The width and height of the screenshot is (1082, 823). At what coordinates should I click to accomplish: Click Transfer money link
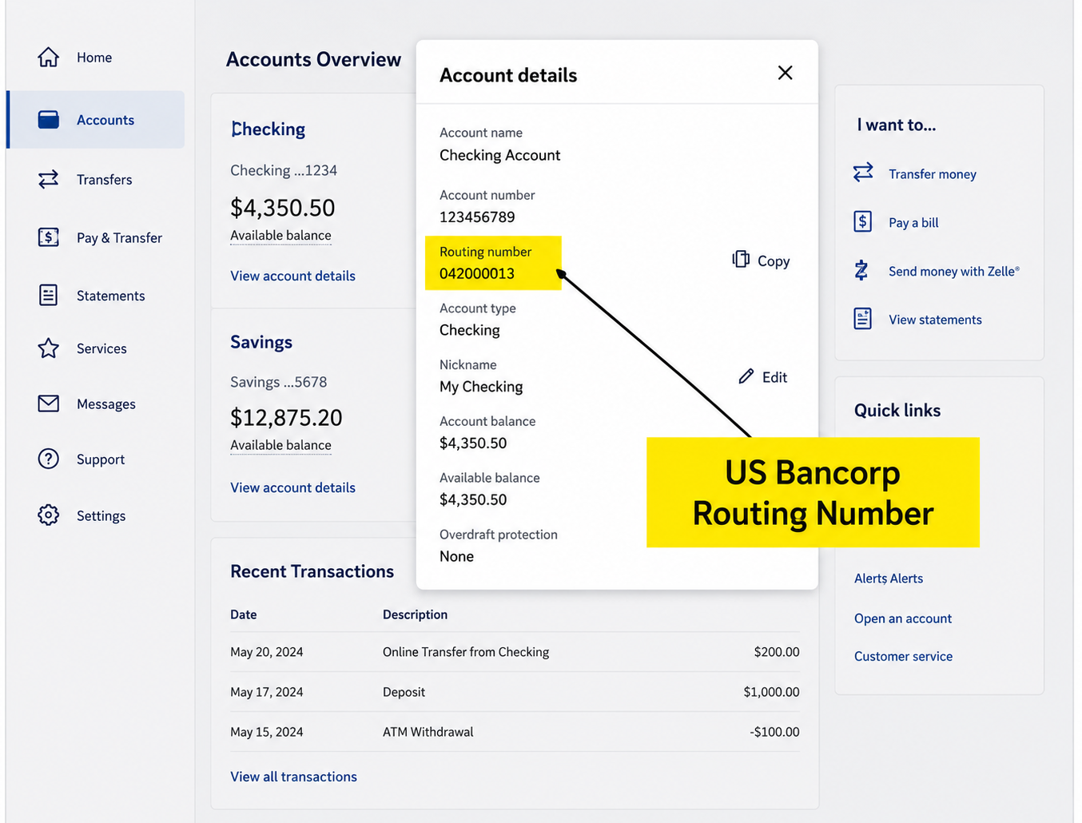[933, 174]
